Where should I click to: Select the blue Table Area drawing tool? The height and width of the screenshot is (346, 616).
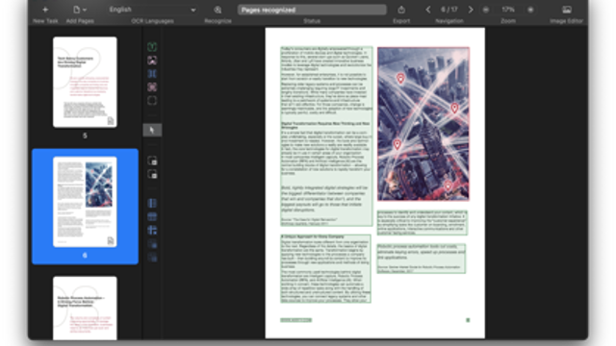point(152,73)
